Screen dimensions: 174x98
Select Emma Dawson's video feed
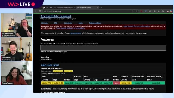point(17,73)
